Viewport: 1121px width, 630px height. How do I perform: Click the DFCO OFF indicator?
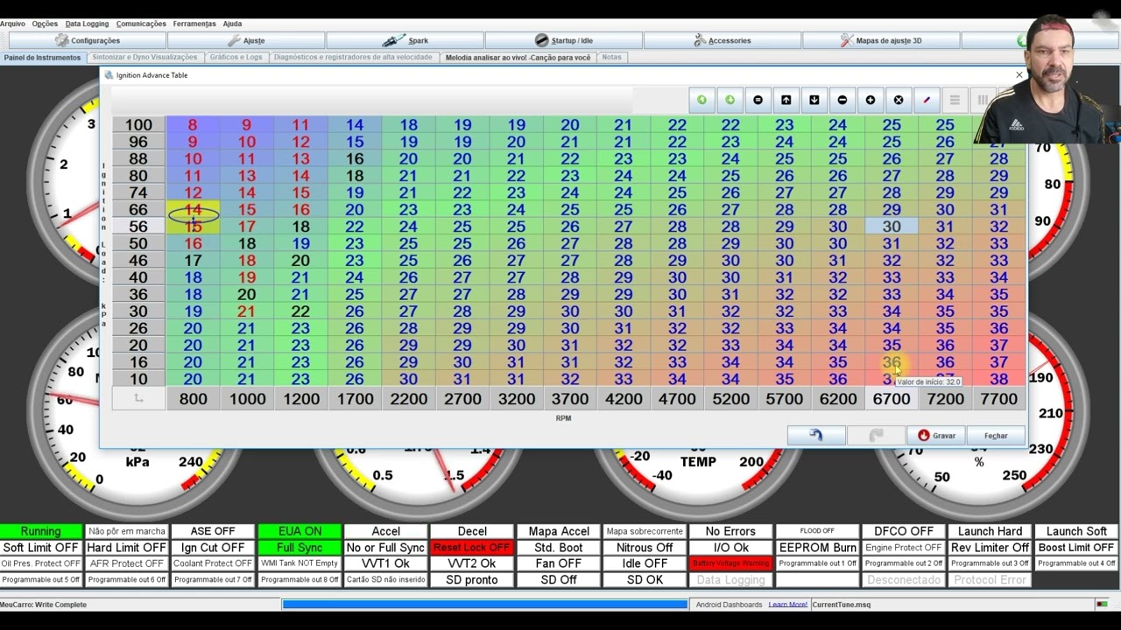903,531
